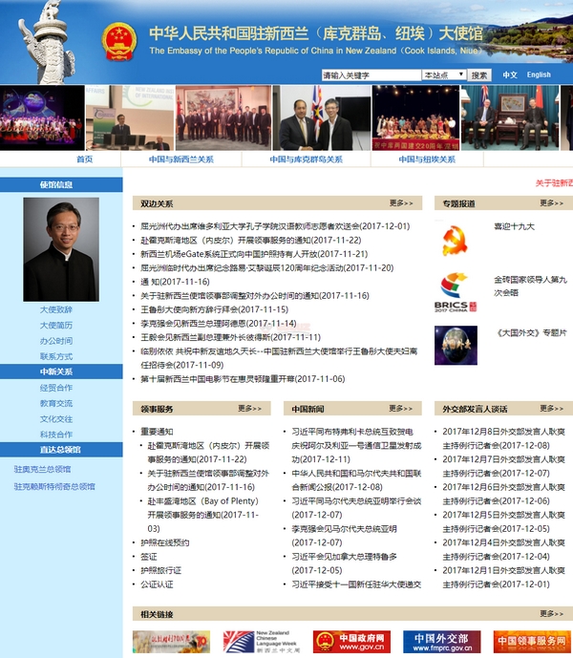573x658 pixels.
Task: Open 大使简历 sidebar link
Action: click(56, 326)
